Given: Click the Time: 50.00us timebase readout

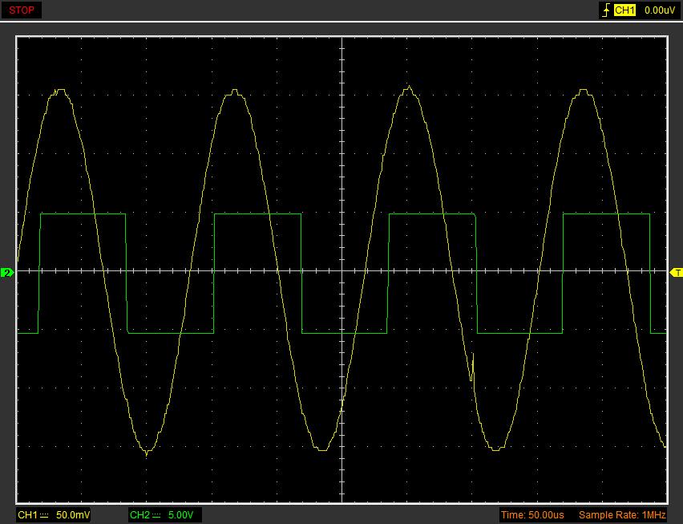Looking at the screenshot, I should 532,514.
